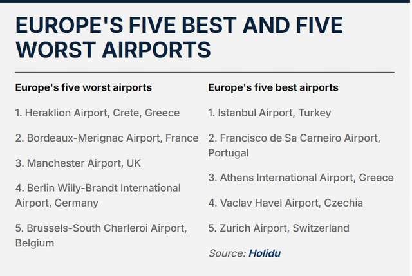Click the Berlin Willy-Brandt International Airport entry
Image resolution: width=412 pixels, height=276 pixels.
click(x=98, y=196)
